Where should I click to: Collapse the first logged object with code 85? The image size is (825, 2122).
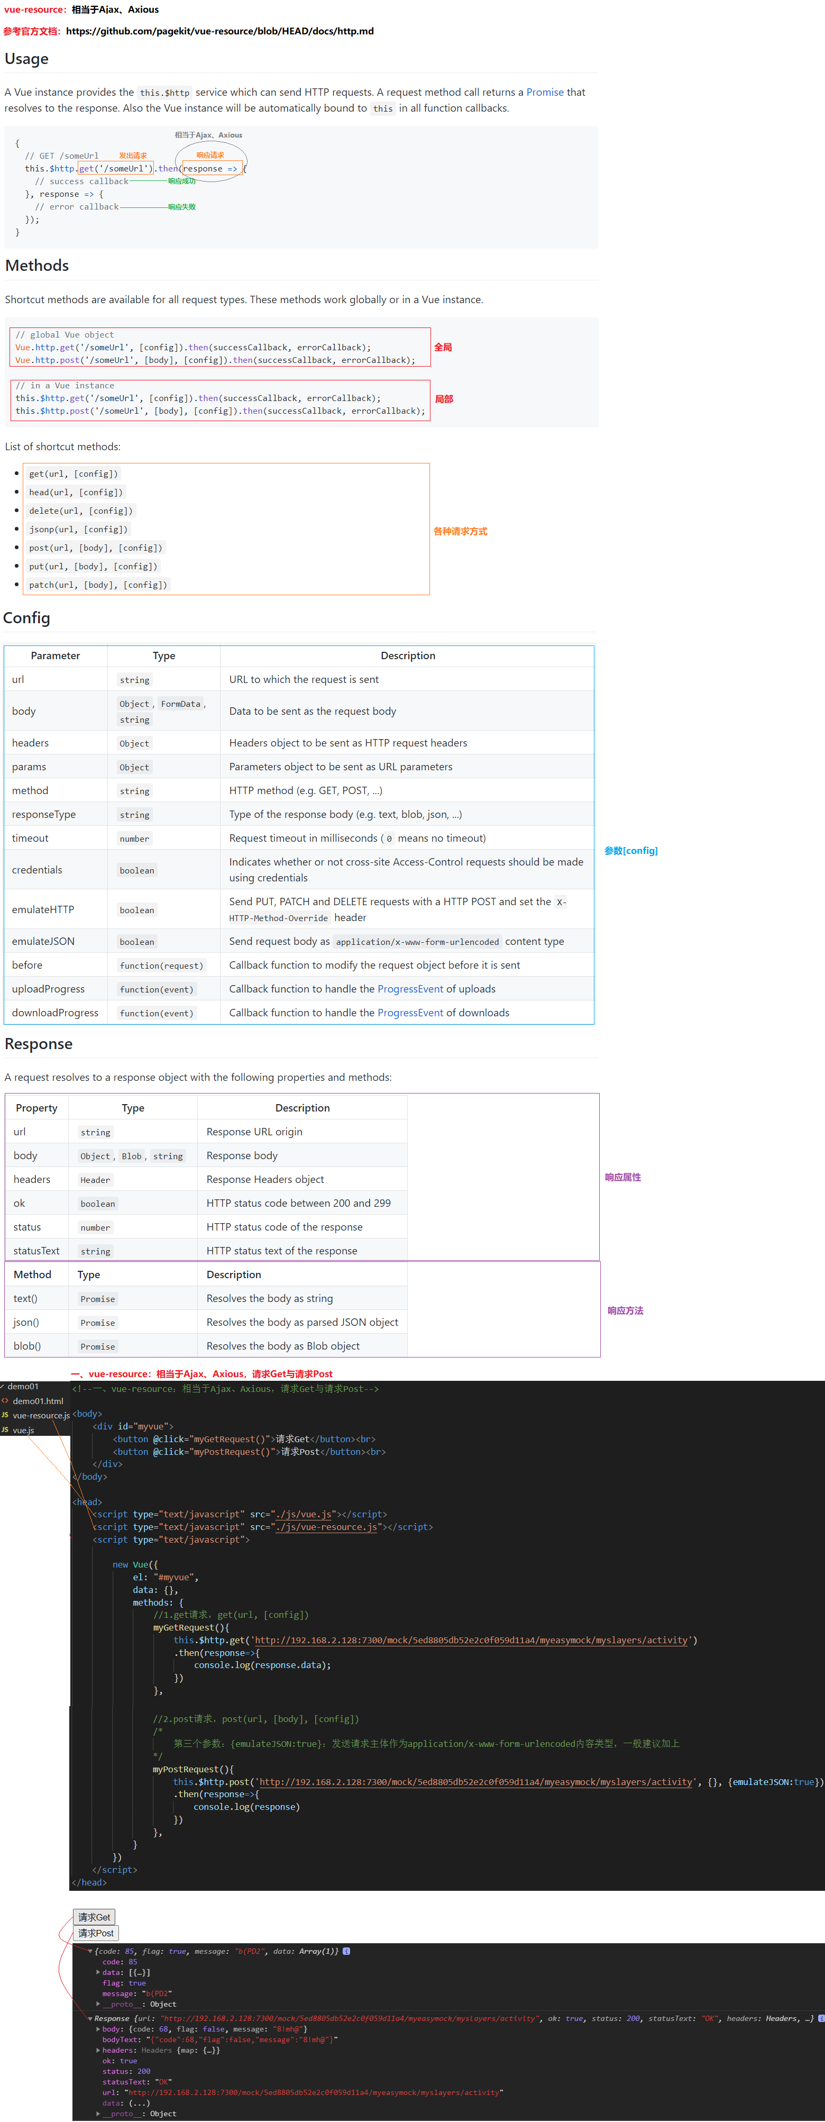[x=90, y=1951]
